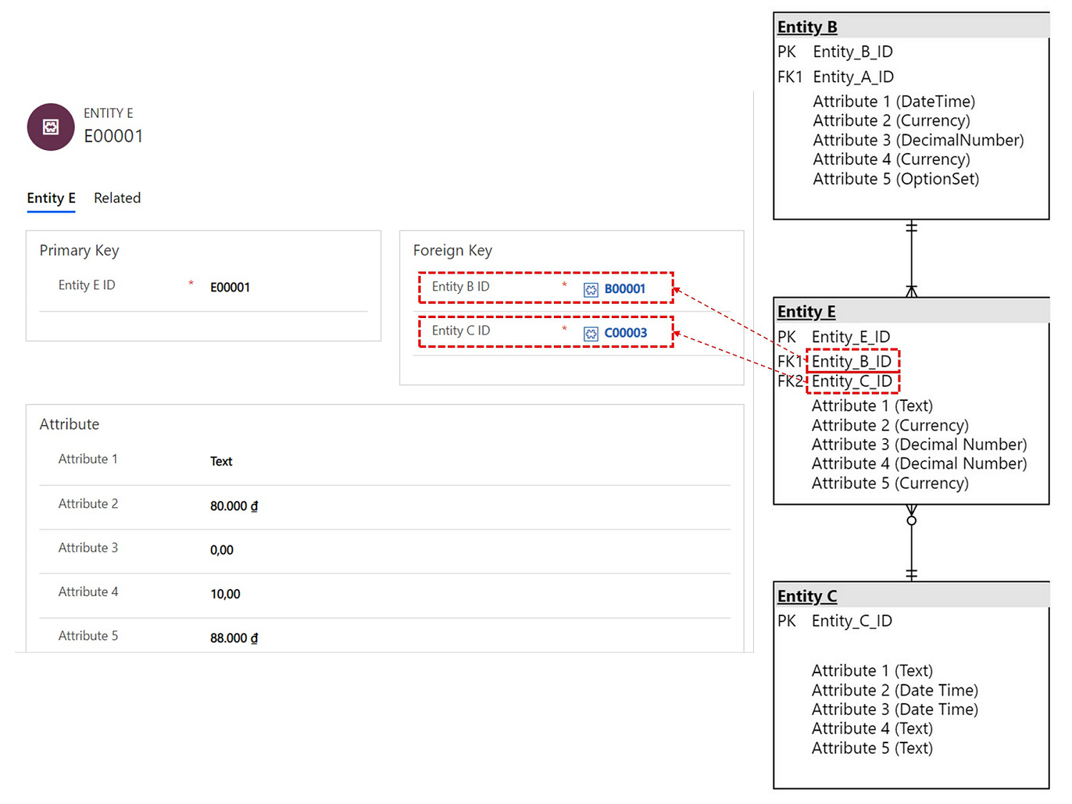Click the Attribute 2 form label

click(88, 504)
